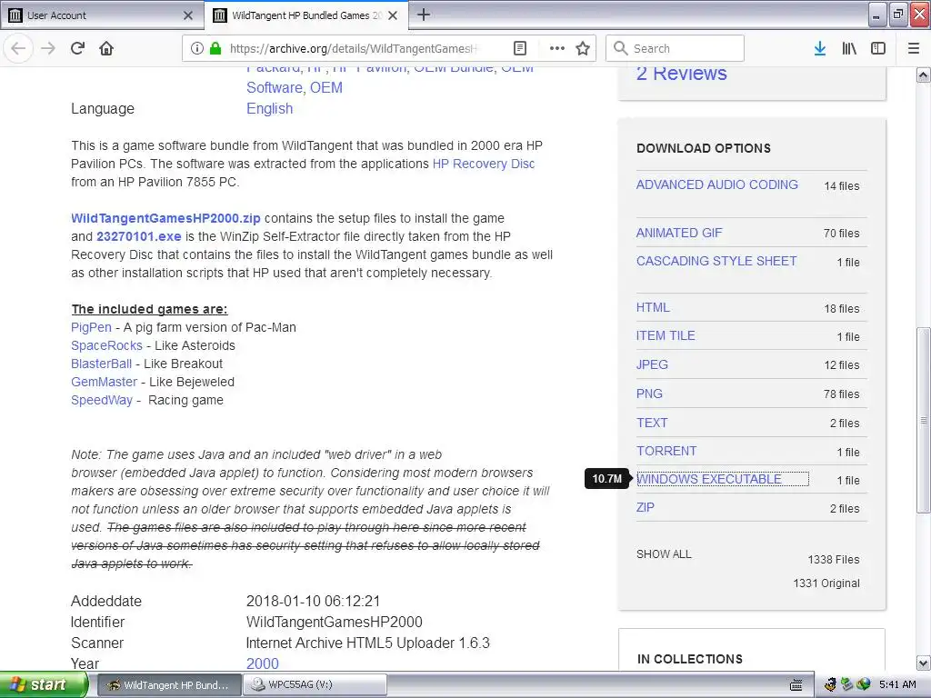
Task: Download WildTangentGamesHP2000.zip link
Action: (x=165, y=218)
